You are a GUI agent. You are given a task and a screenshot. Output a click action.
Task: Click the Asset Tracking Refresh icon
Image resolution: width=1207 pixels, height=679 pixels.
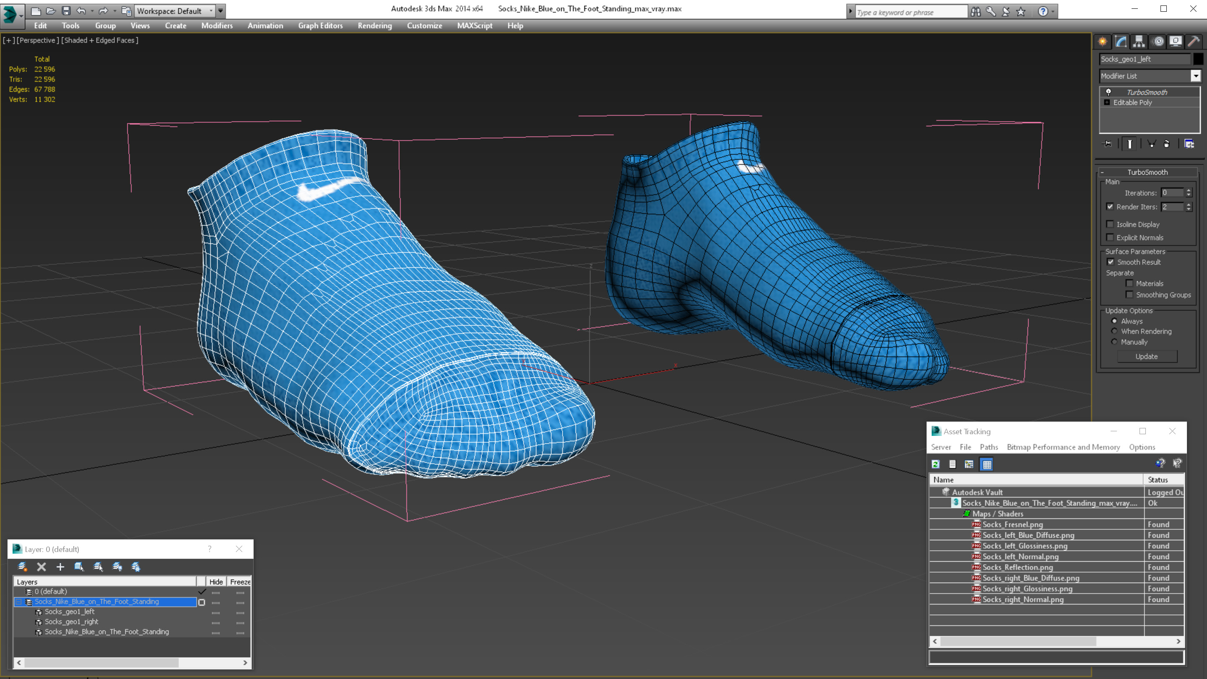[936, 464]
